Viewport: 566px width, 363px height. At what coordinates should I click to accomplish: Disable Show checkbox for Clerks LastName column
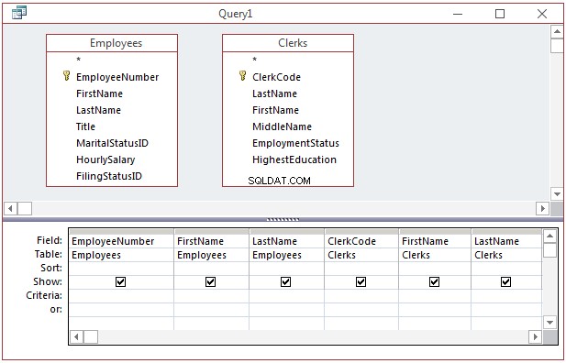505,281
